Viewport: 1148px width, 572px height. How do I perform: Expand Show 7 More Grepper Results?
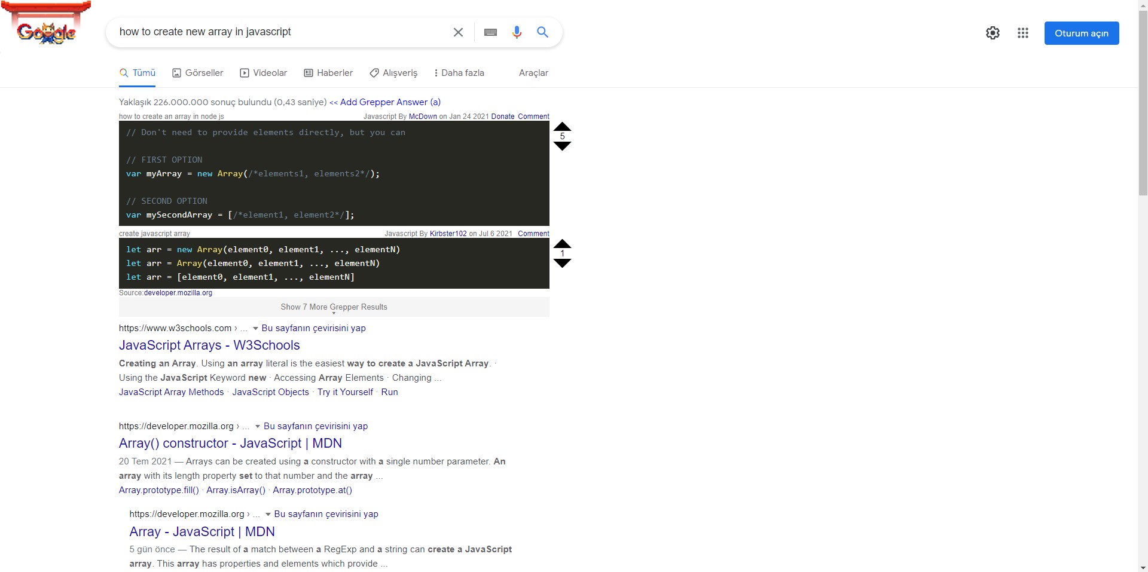tap(334, 307)
